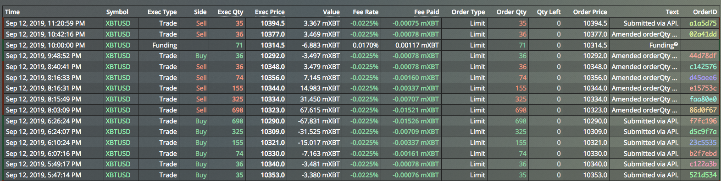Click the Exec Price column header
The width and height of the screenshot is (721, 181).
tap(270, 12)
